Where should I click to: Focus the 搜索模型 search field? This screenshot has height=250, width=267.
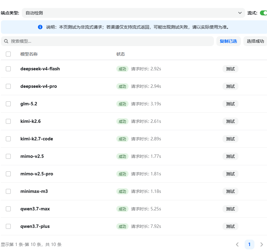(107, 41)
